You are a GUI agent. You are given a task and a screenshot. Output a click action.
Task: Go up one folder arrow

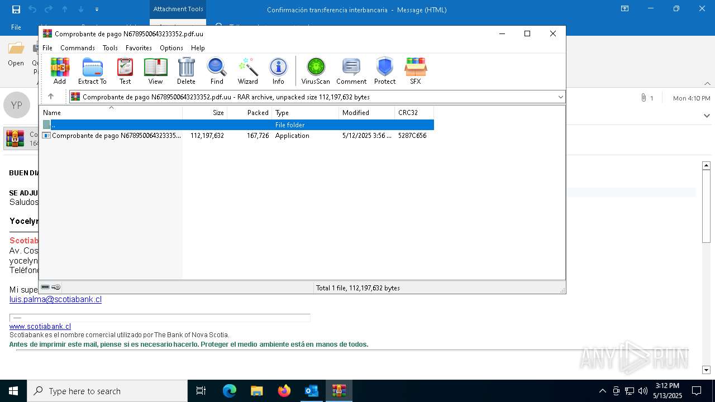click(51, 97)
